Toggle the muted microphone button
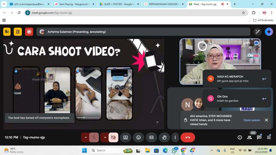The height and width of the screenshot is (155, 276). tap(94, 137)
